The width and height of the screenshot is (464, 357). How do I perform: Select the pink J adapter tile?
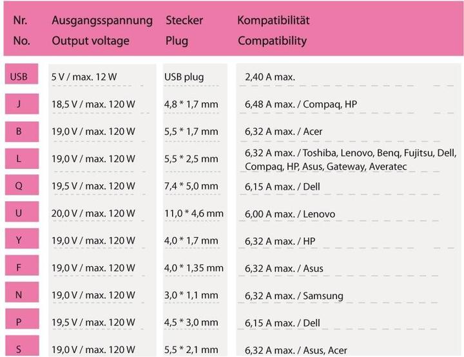pos(19,104)
